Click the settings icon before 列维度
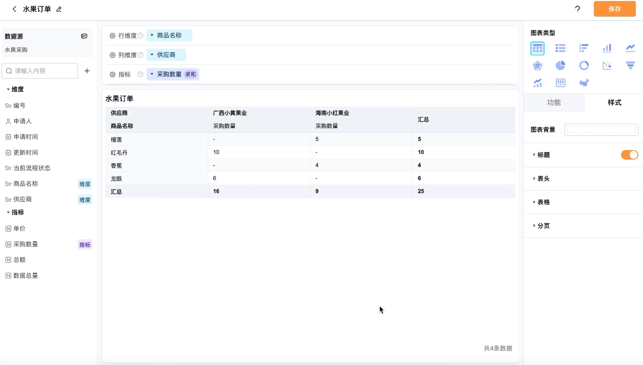Screen dimensions: 643x365 113,55
